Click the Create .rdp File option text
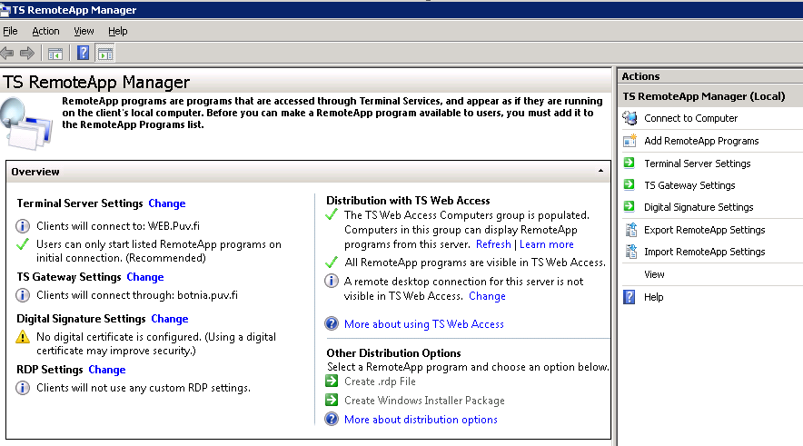 [x=380, y=382]
